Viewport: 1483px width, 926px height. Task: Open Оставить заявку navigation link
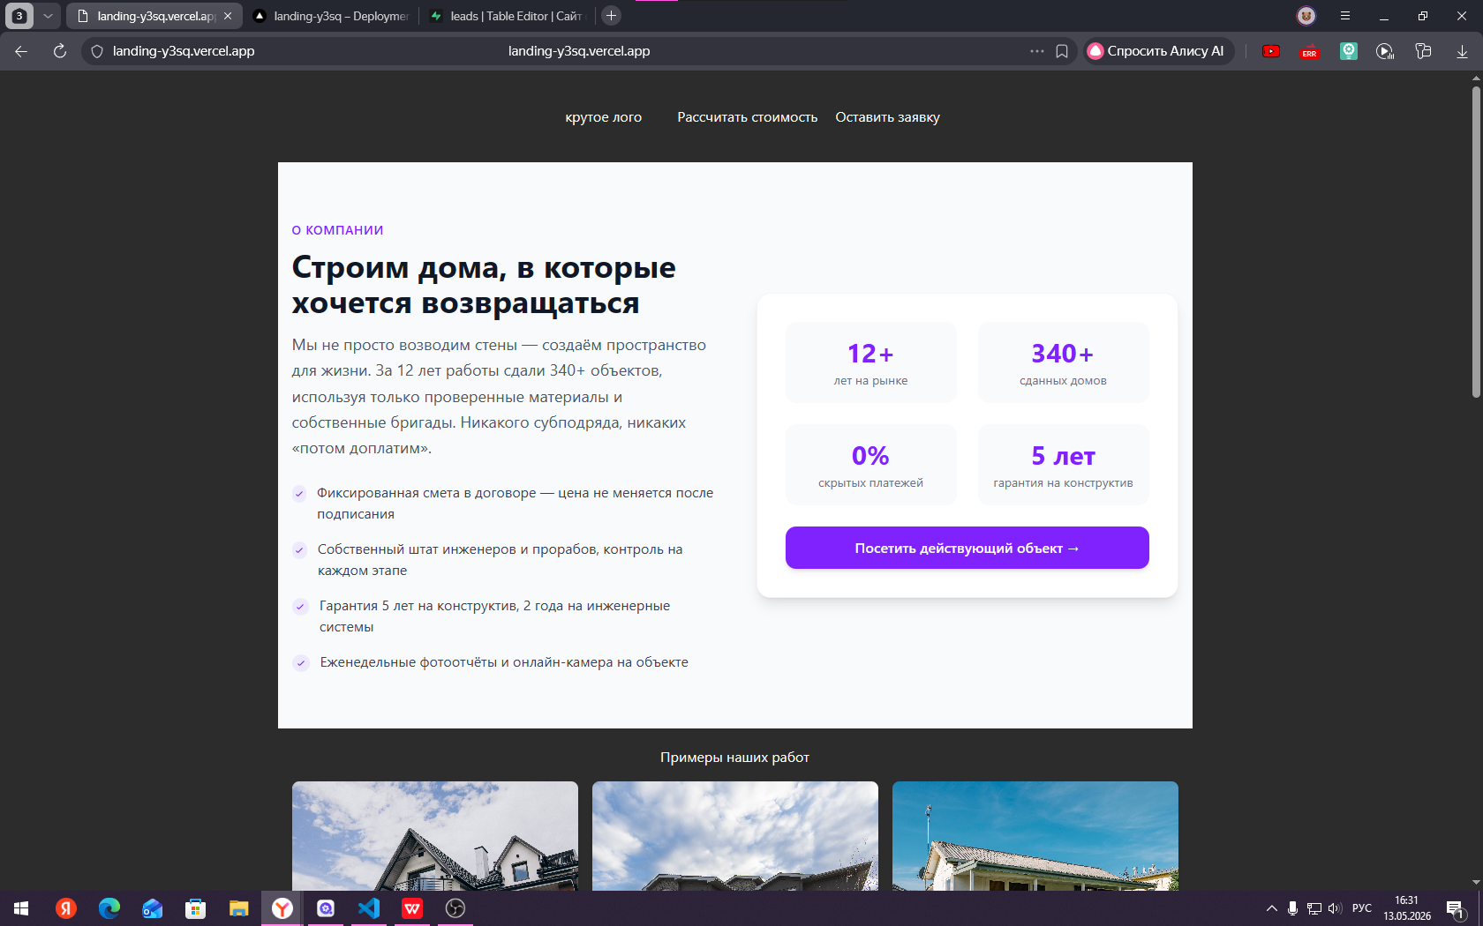888,117
